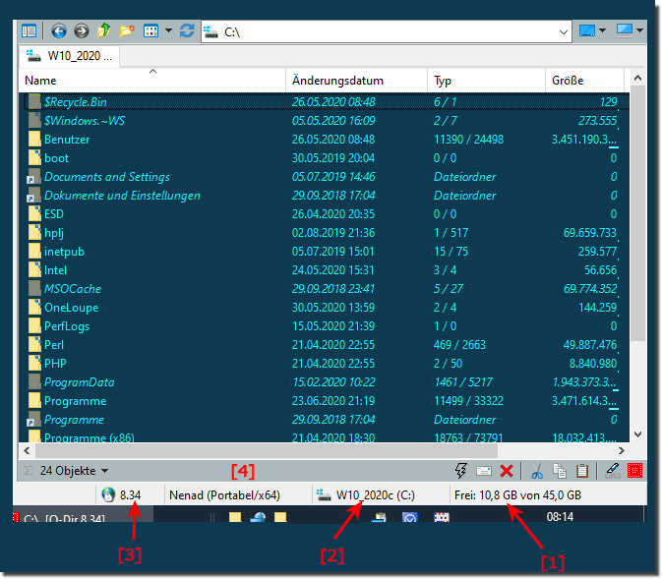662x579 pixels.
Task: Cut with the scissors icon
Action: tap(537, 471)
